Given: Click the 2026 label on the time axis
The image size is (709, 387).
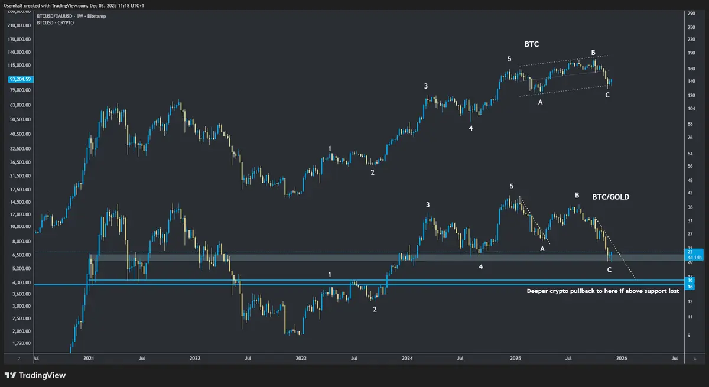Looking at the screenshot, I should coord(621,358).
